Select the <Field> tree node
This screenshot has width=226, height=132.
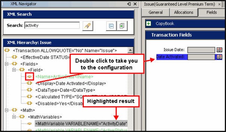[35, 70]
